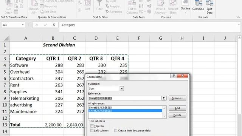This screenshot has height=136, width=242.
Task: Click the Add button in Consolidate
Action: pos(177,108)
